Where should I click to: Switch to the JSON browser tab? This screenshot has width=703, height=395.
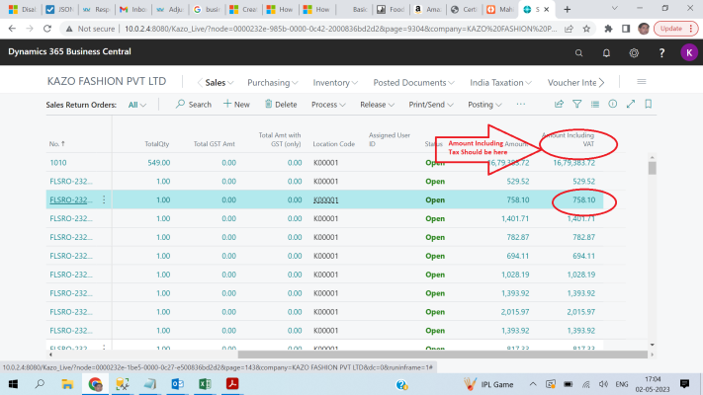point(60,10)
